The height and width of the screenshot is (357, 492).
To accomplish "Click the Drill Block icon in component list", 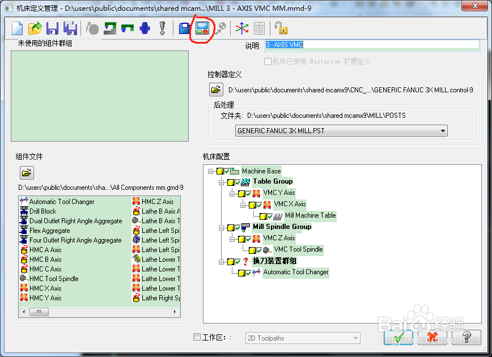I will tap(24, 211).
